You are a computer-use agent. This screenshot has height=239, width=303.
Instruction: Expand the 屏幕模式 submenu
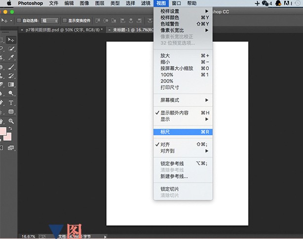pyautogui.click(x=183, y=100)
